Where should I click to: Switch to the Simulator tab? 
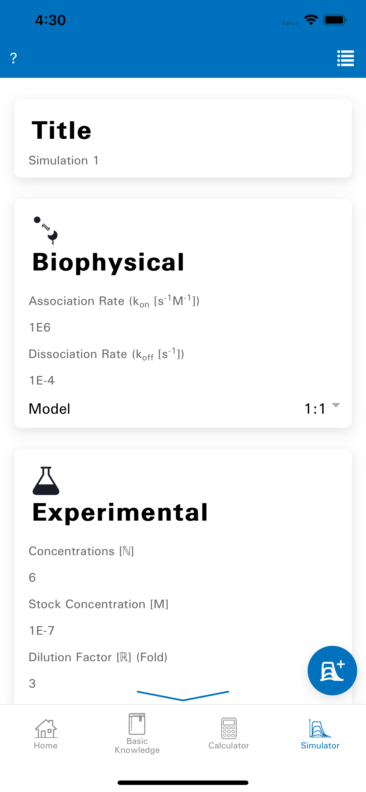[320, 734]
